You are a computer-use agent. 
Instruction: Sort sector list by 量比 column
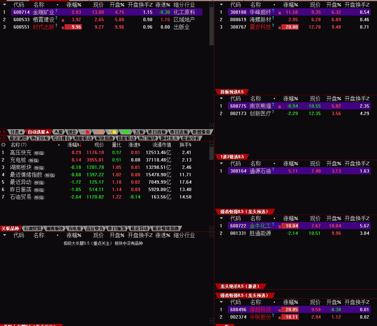[116, 145]
